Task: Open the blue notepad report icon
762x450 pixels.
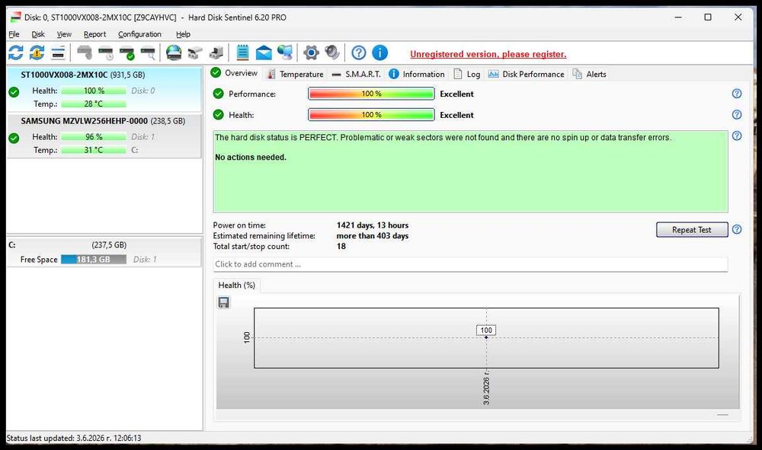Action: [x=242, y=53]
